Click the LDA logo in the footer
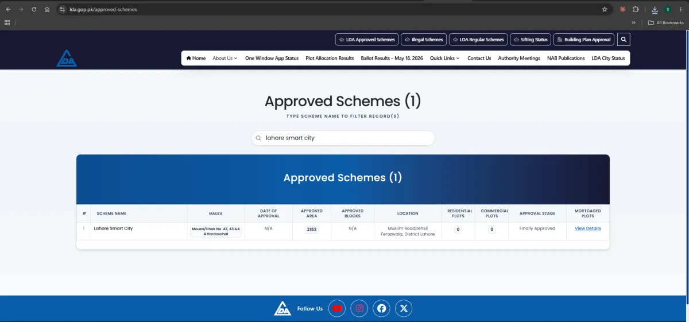The height and width of the screenshot is (322, 689). (282, 308)
